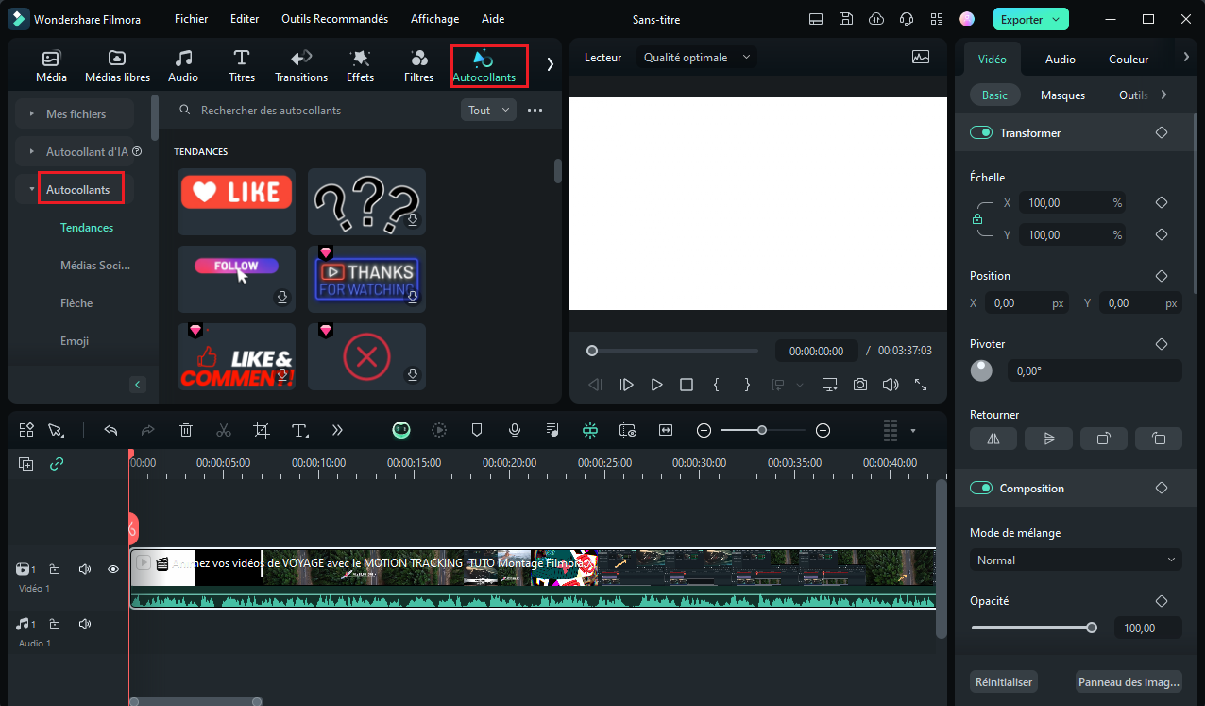Open the Outils Recommandés menu
This screenshot has height=706, width=1205.
[334, 19]
